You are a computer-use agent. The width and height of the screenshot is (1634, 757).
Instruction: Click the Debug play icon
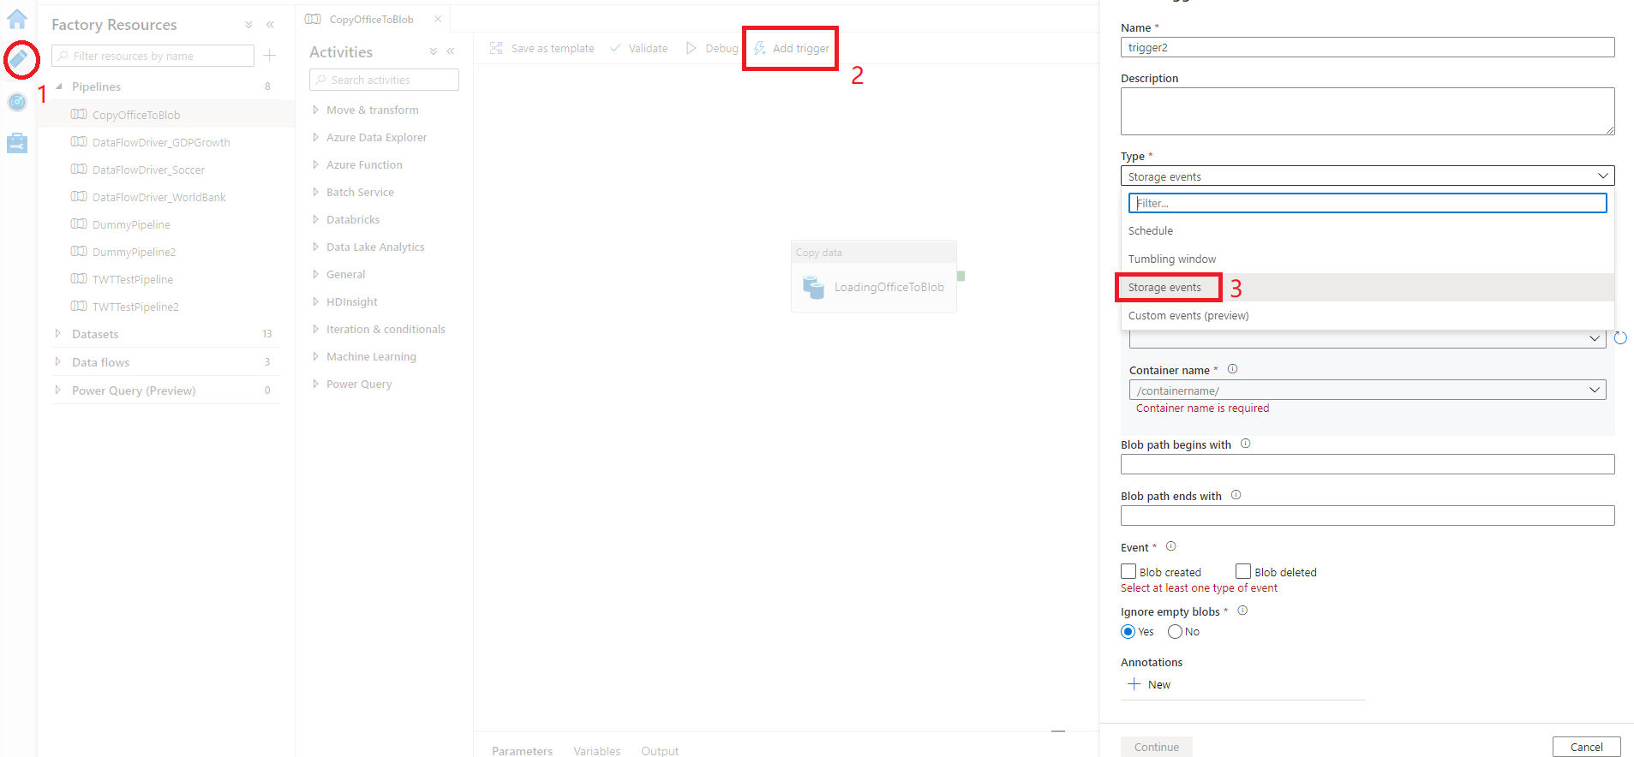(x=691, y=48)
